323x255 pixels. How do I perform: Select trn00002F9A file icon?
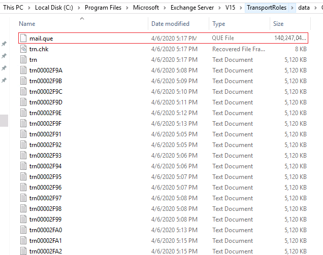click(x=23, y=70)
